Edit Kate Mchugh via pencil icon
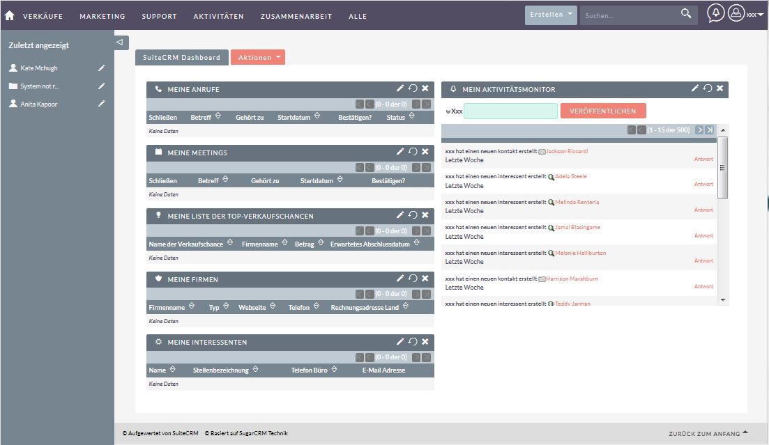This screenshot has width=769, height=445. (102, 68)
